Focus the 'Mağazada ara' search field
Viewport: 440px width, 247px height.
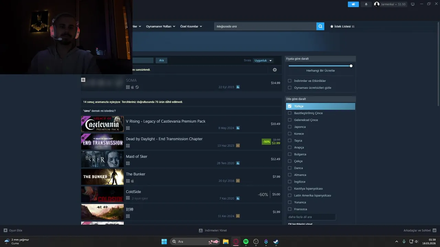[x=265, y=26]
